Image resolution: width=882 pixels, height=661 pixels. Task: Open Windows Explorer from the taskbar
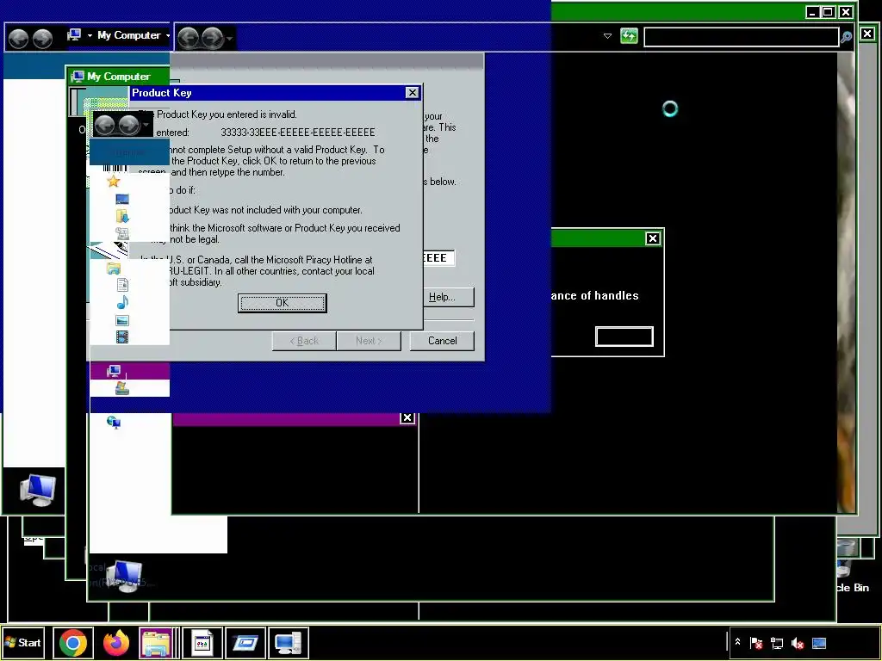(157, 643)
